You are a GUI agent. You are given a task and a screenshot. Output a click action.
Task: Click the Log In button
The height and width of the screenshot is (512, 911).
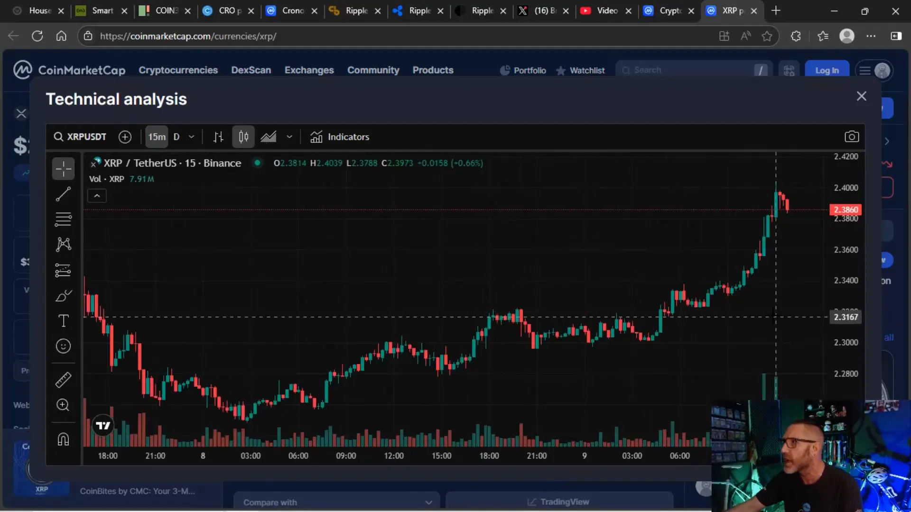point(827,70)
